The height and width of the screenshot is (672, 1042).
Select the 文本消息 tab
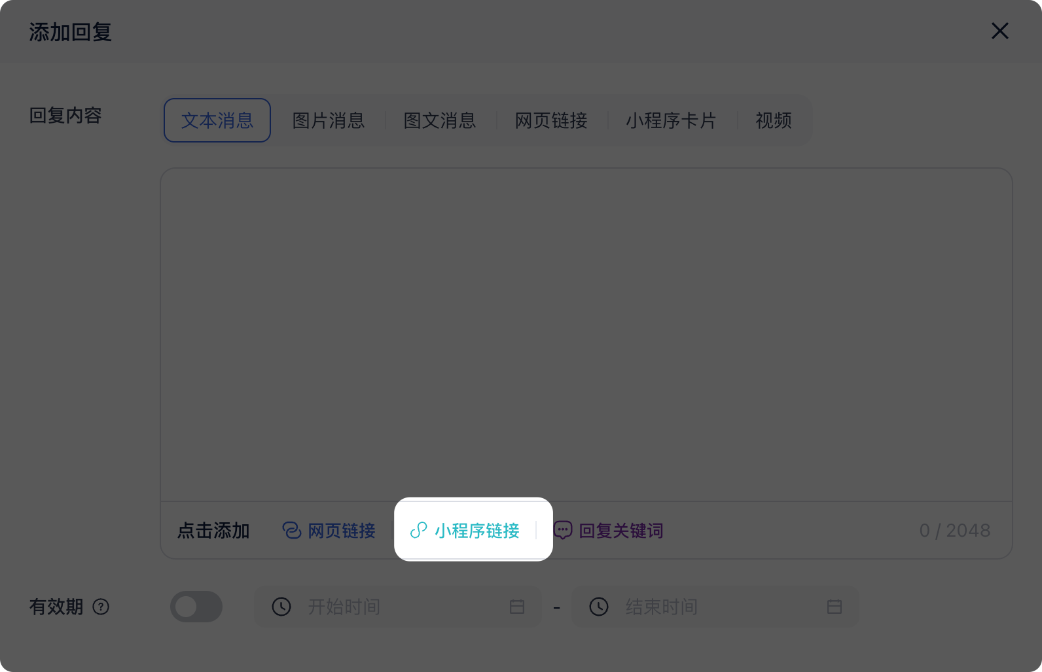(x=217, y=120)
